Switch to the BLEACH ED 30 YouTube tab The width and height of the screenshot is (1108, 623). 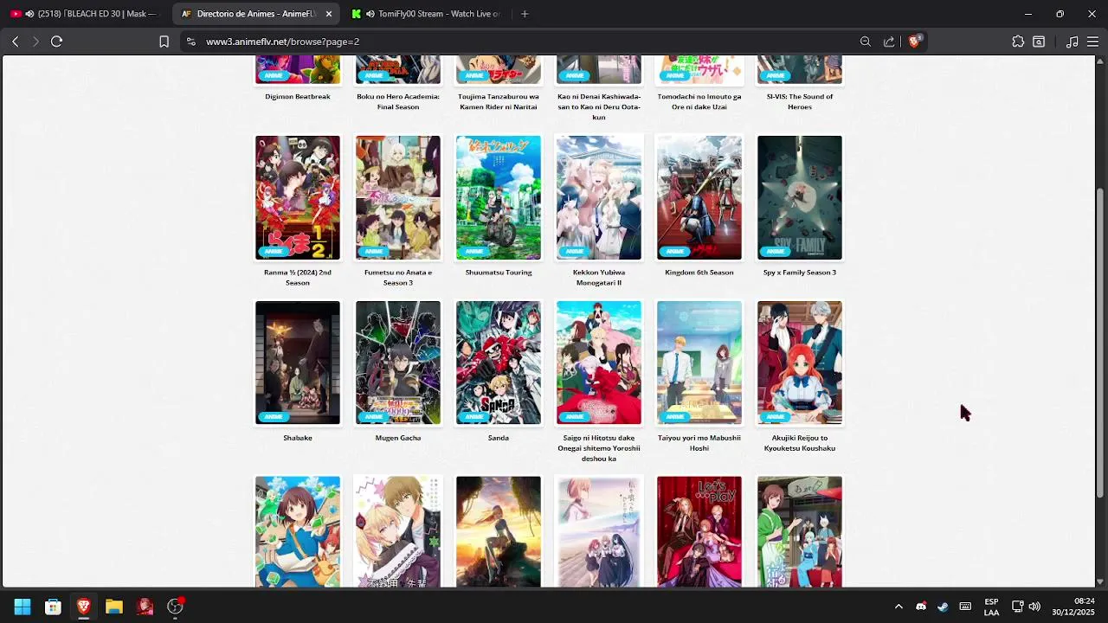pyautogui.click(x=85, y=14)
